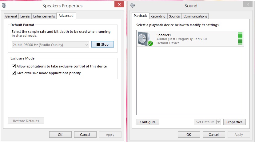Click the Speakers Properties title bar icon

(4, 6)
